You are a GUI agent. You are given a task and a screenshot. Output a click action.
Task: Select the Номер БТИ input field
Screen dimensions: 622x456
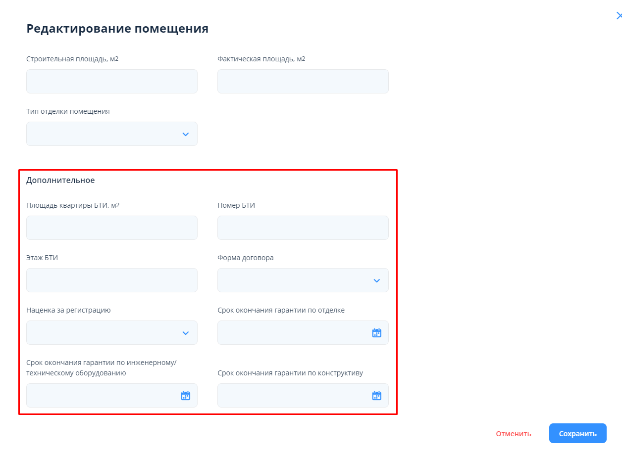(x=303, y=228)
